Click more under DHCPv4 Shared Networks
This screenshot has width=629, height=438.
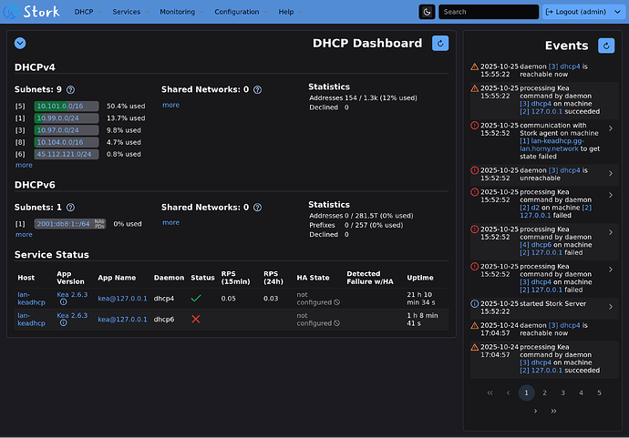170,105
